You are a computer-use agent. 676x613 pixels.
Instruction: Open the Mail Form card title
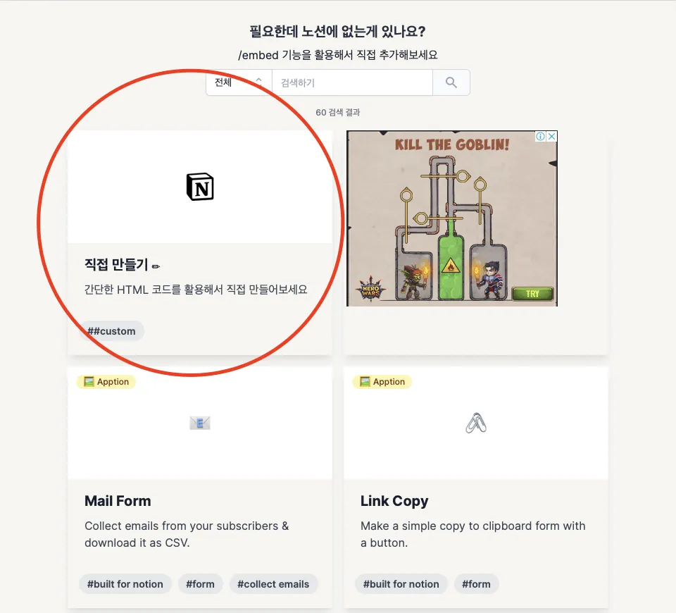[x=118, y=501]
